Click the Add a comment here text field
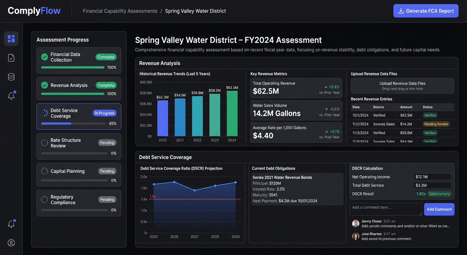 tap(385, 209)
